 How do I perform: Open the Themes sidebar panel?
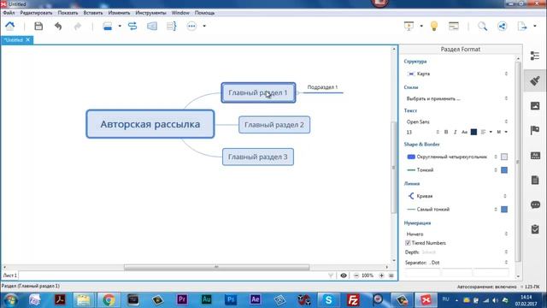pos(535,156)
